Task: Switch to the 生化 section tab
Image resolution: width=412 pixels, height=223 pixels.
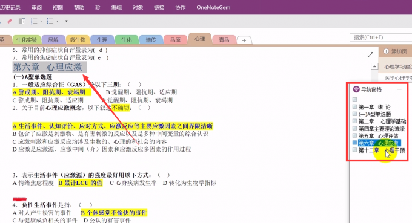Action: 127,40
